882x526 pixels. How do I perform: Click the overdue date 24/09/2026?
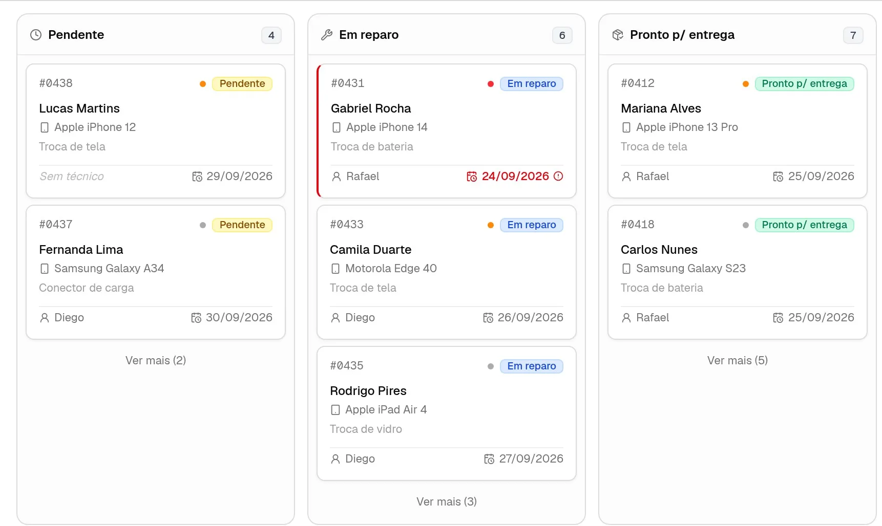coord(515,177)
